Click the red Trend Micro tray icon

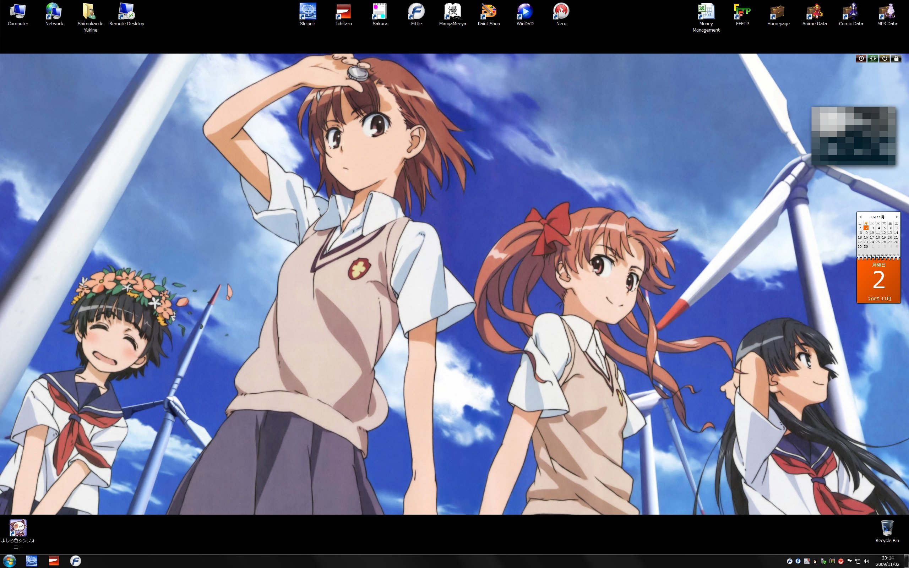pyautogui.click(x=840, y=561)
